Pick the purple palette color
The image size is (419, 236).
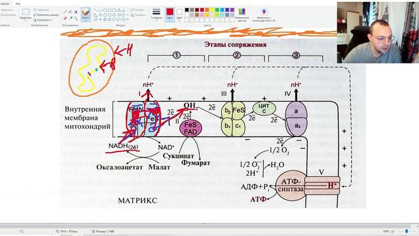(x=232, y=10)
